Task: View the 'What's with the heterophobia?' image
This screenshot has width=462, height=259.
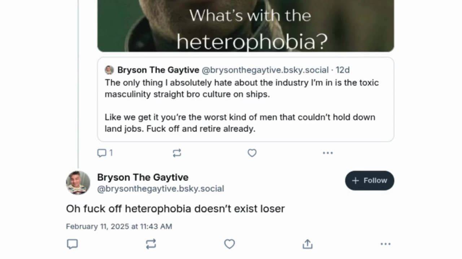Action: click(x=245, y=25)
